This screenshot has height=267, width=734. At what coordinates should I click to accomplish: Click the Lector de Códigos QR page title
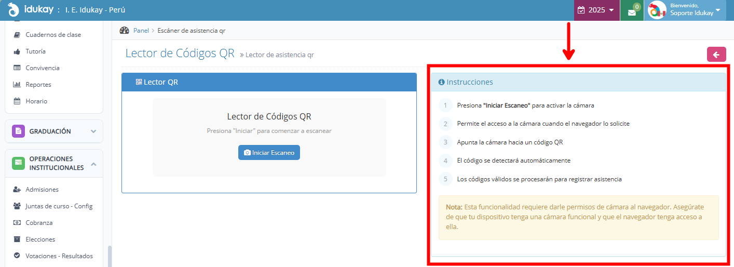[x=180, y=54]
